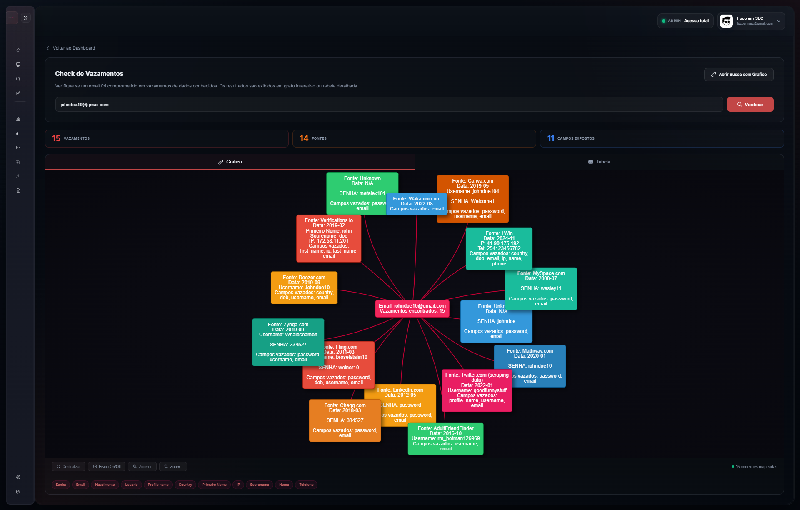Select the AdultFriendFinder leak node

(x=445, y=439)
